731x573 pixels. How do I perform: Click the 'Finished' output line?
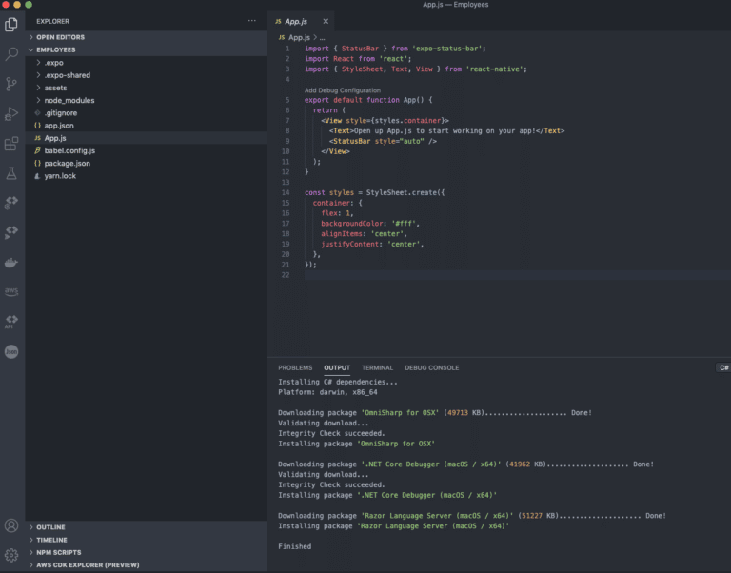(295, 546)
